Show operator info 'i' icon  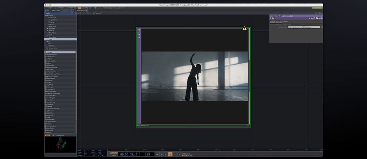(275, 19)
